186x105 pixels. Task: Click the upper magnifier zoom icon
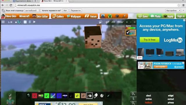coord(133,94)
